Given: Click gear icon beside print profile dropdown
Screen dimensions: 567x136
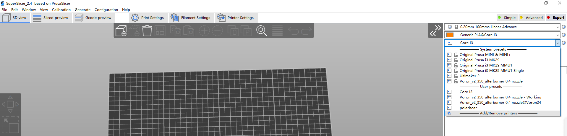Looking at the screenshot, I should coord(564,27).
